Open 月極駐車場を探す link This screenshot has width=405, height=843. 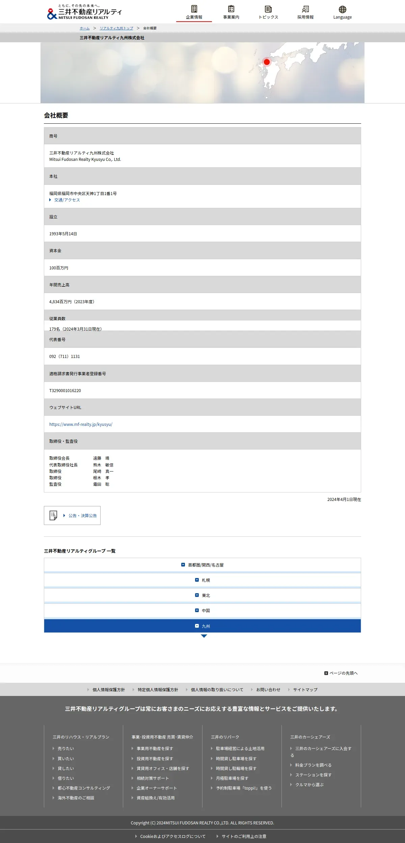coord(232,778)
